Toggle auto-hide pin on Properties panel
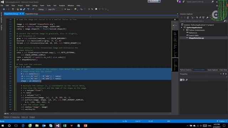Image resolution: width=228 pixels, height=128 pixels. click(223, 74)
